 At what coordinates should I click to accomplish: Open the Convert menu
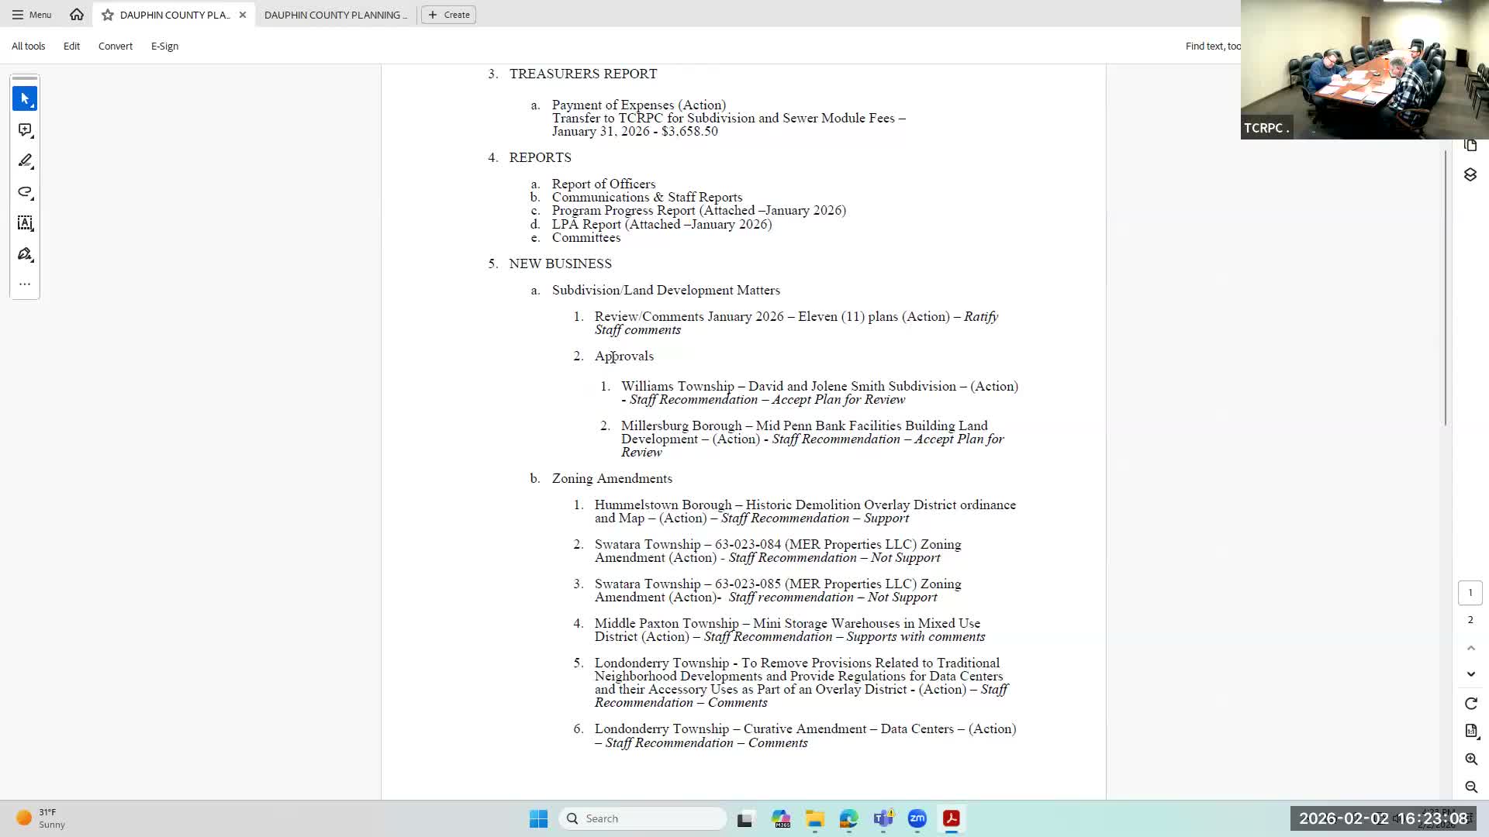(115, 46)
